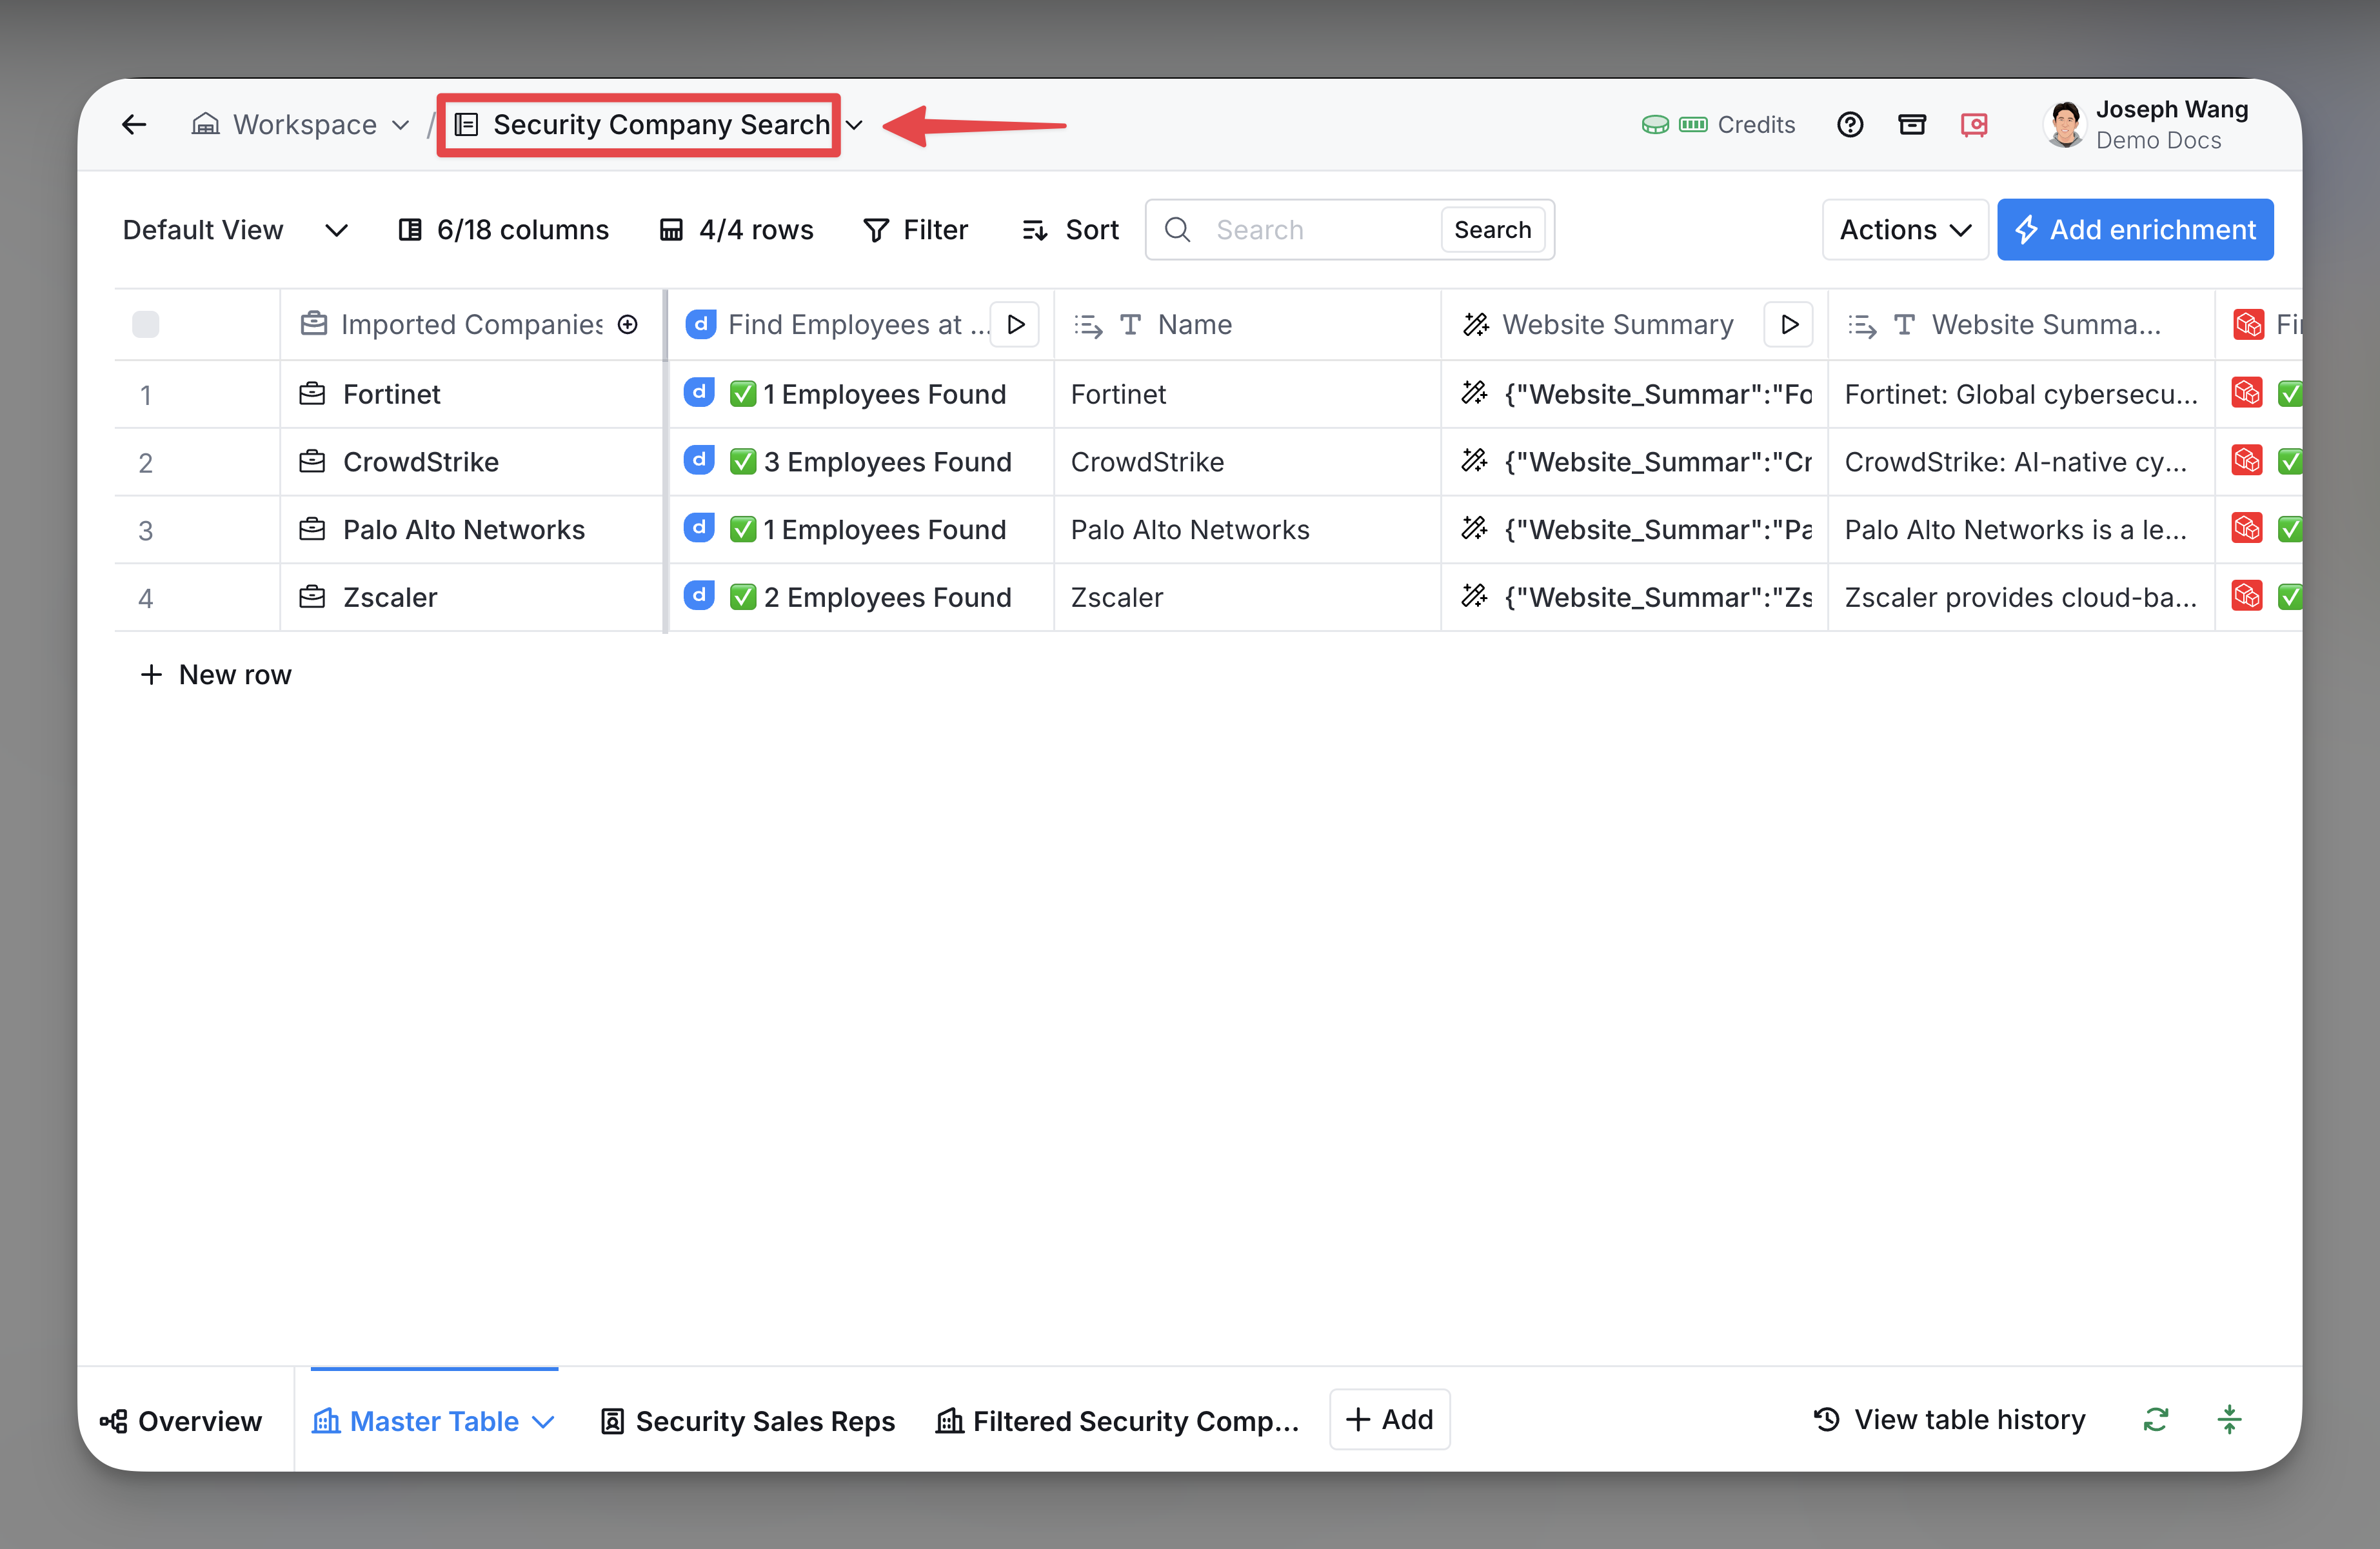Click red cube icon in last column header
This screenshot has height=1549, width=2380.
(x=2249, y=324)
